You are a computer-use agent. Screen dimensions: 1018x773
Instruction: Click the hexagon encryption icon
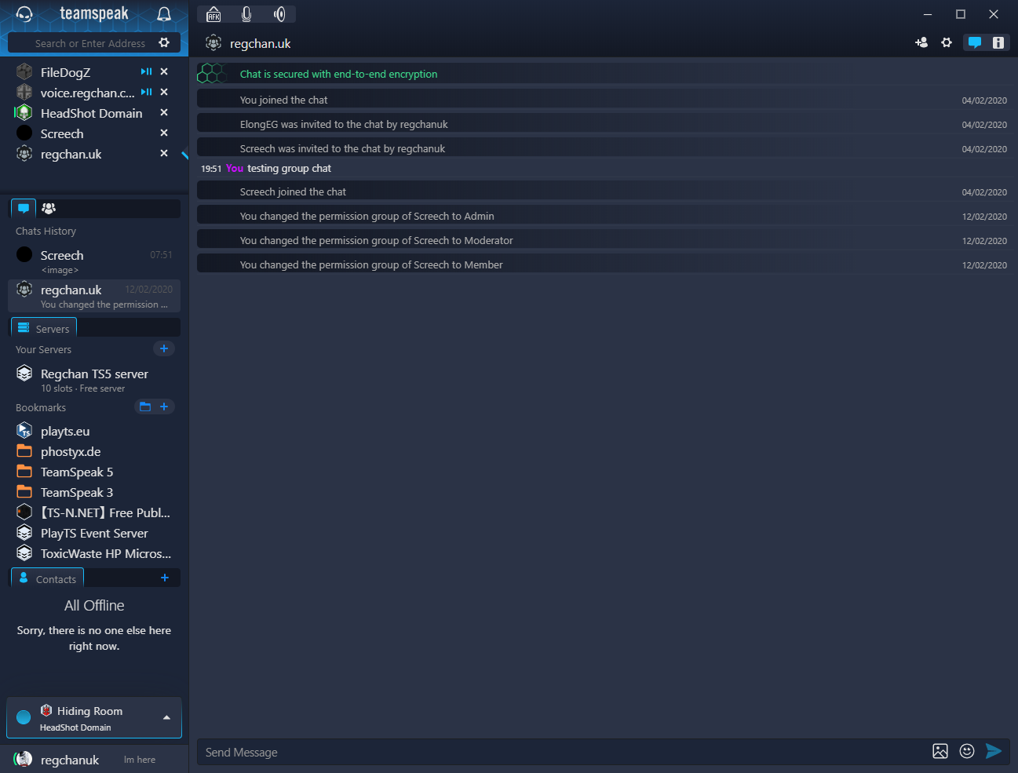[212, 74]
